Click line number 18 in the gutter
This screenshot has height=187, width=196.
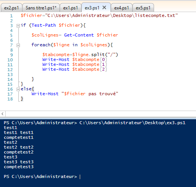coord(10,99)
